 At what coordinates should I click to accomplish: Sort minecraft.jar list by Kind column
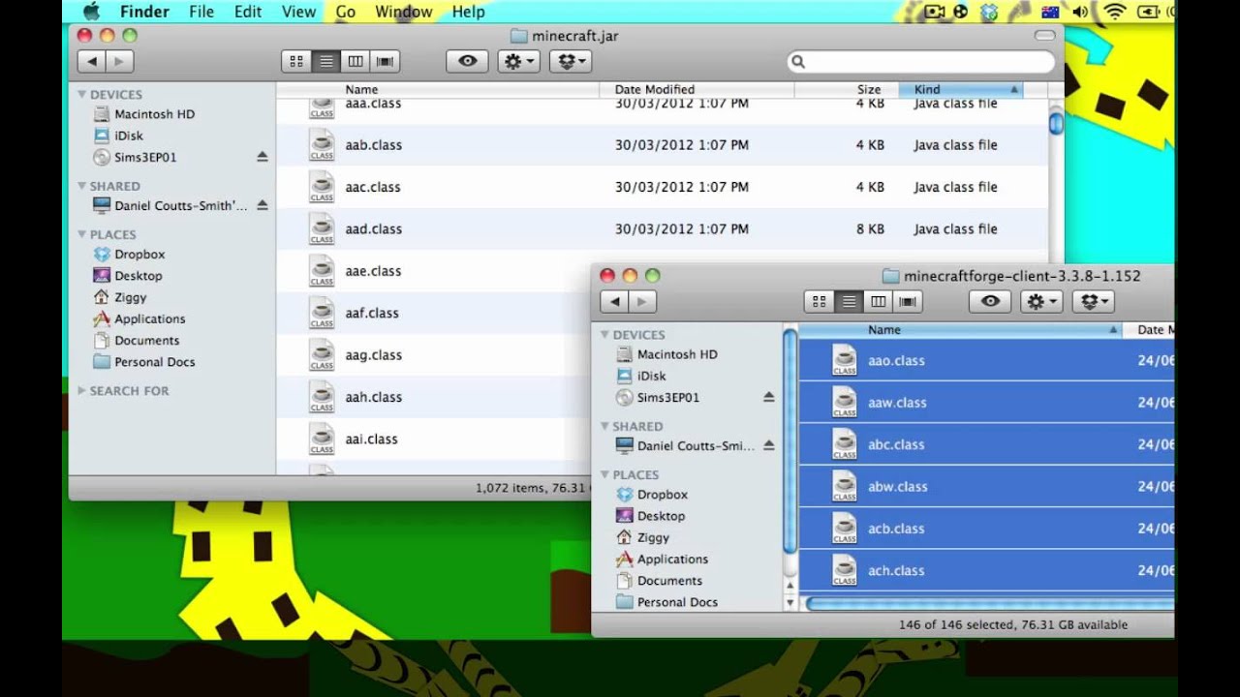click(x=961, y=89)
